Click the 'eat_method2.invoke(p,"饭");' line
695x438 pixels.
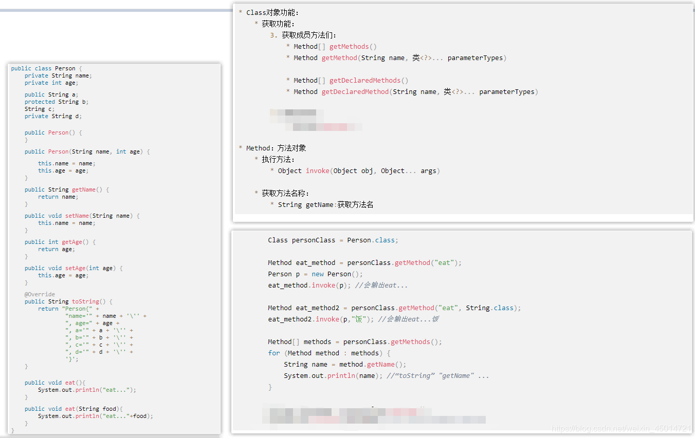353,319
